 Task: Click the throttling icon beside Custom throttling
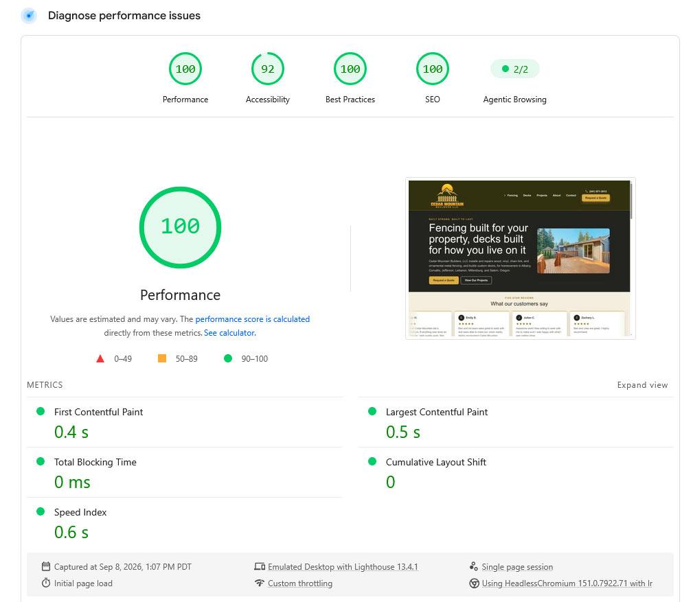260,583
